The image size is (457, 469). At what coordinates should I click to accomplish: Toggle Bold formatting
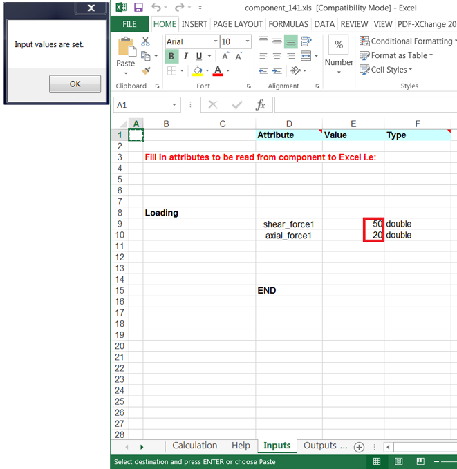(171, 56)
